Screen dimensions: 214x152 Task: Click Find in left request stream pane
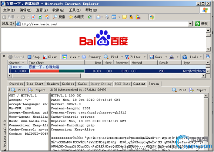[x=18, y=90]
